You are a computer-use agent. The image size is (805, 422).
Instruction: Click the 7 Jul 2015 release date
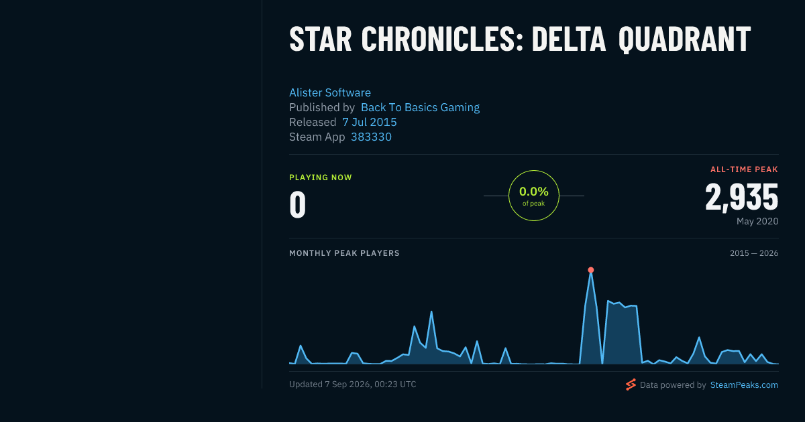(370, 122)
